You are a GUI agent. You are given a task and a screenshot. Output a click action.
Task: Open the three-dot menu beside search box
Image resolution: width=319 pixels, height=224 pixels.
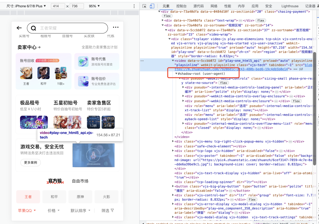[x=115, y=27]
